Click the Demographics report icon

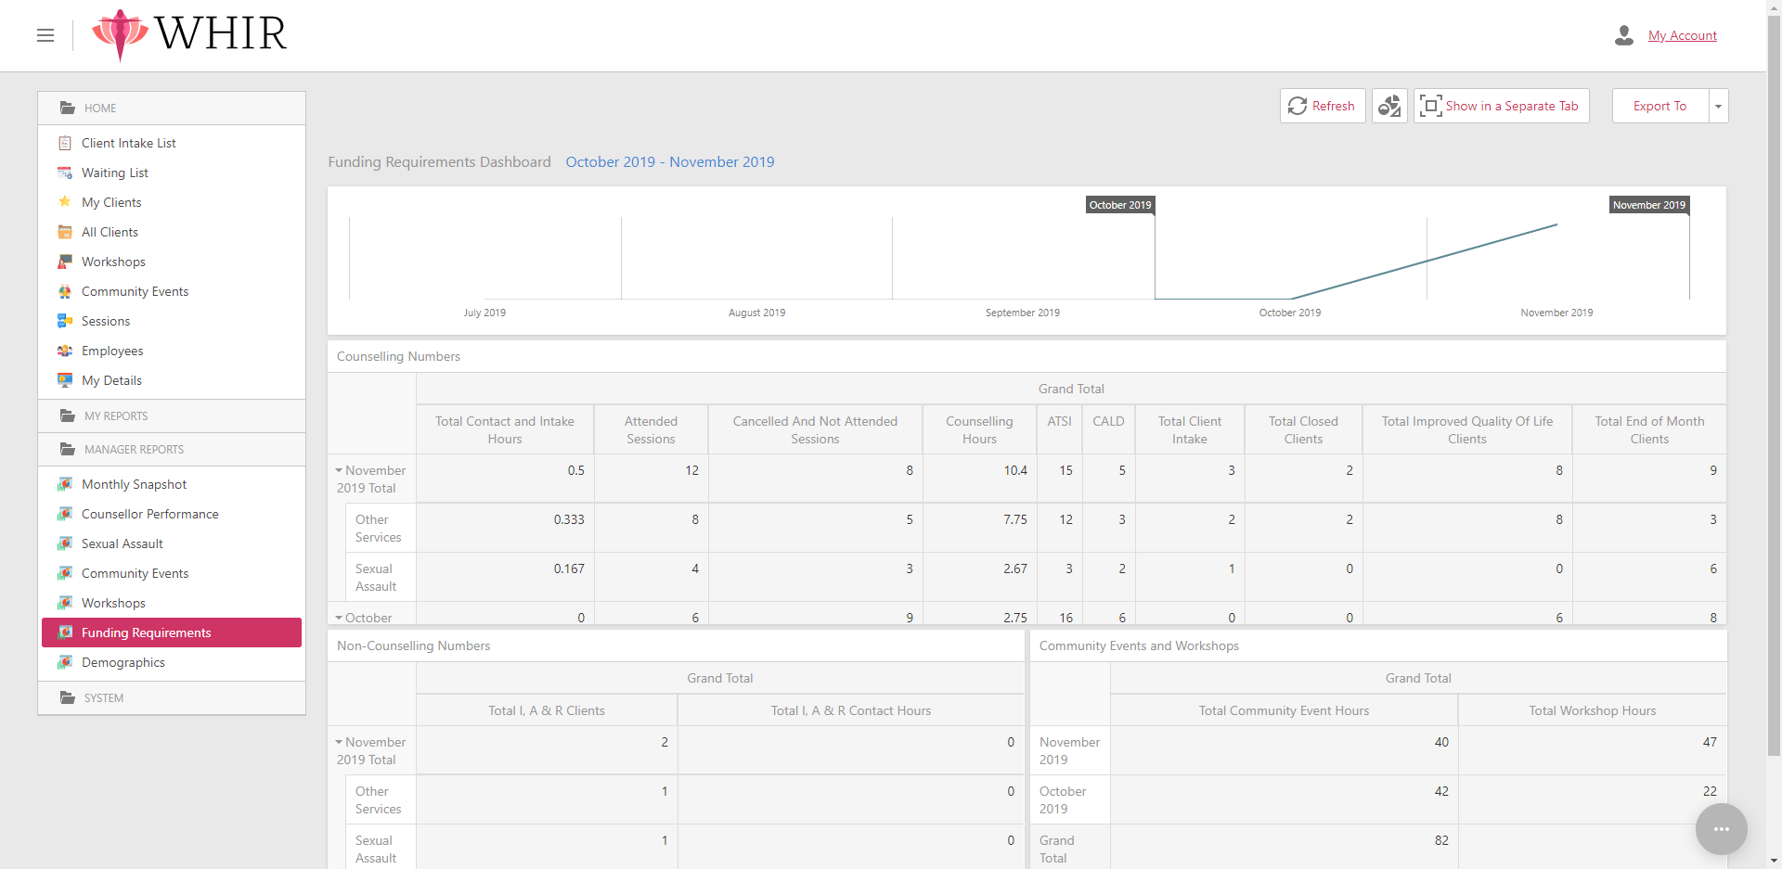pyautogui.click(x=65, y=662)
